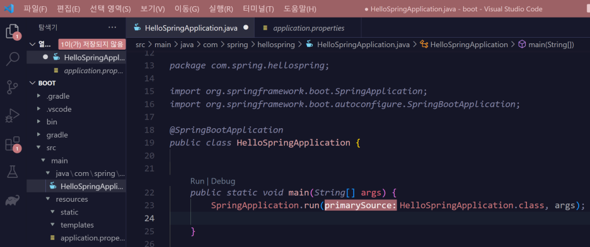Open the Gradle elephant icon
The height and width of the screenshot is (247, 590).
click(x=13, y=200)
